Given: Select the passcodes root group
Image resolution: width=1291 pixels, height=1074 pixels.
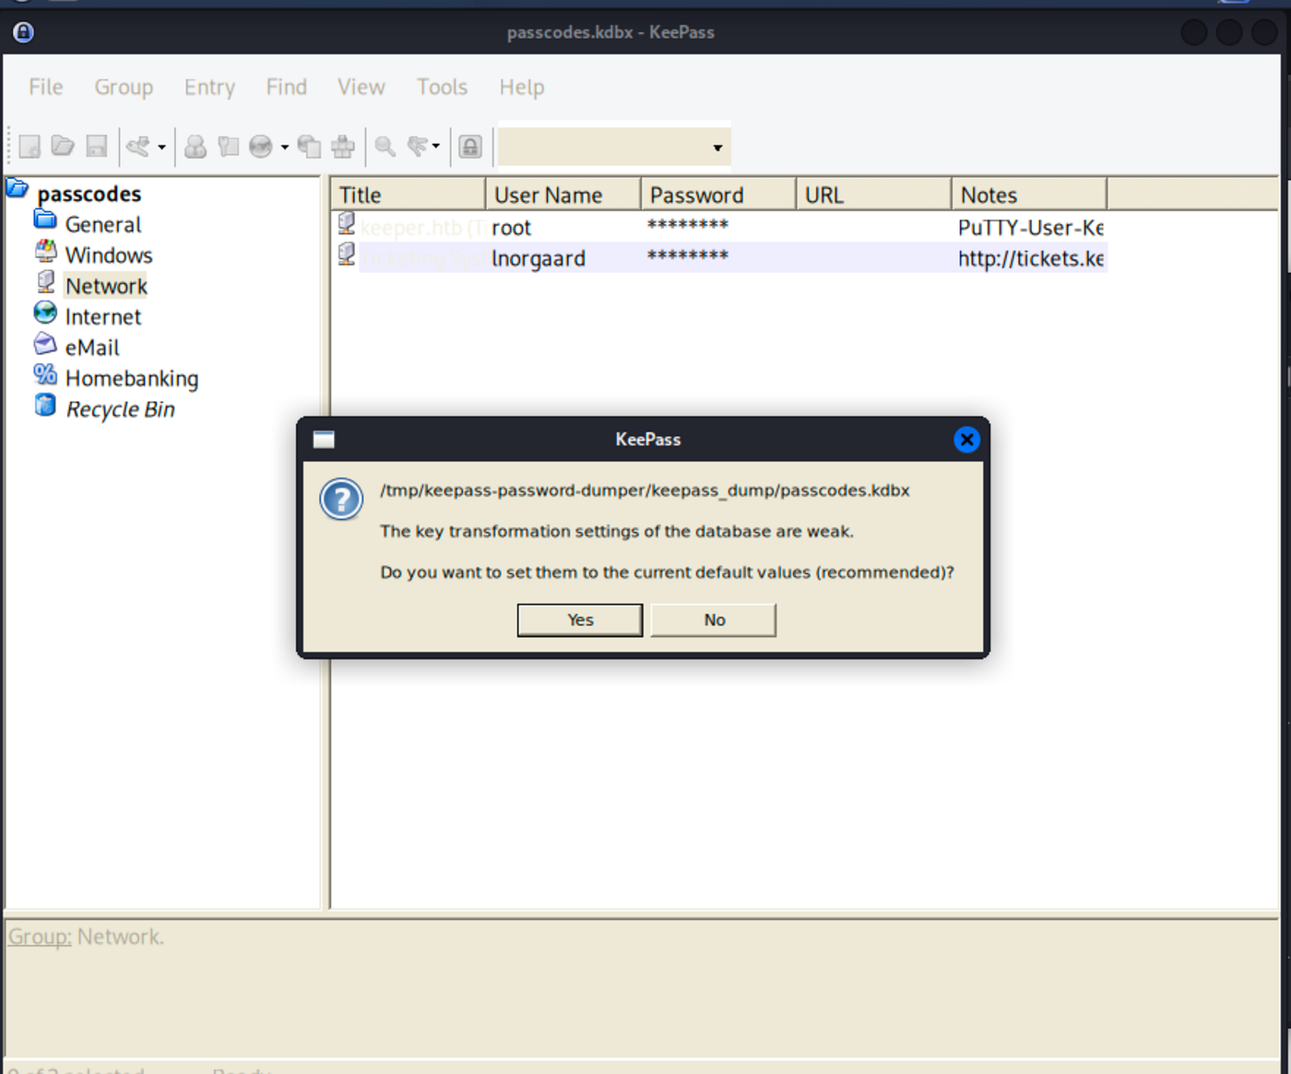Looking at the screenshot, I should (89, 194).
